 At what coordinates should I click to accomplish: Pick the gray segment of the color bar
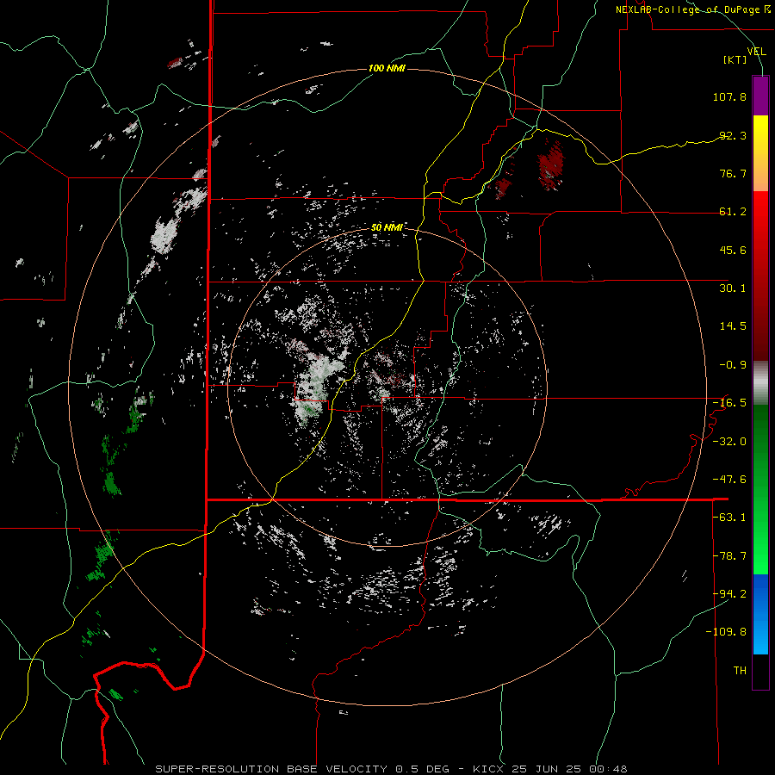[x=760, y=383]
